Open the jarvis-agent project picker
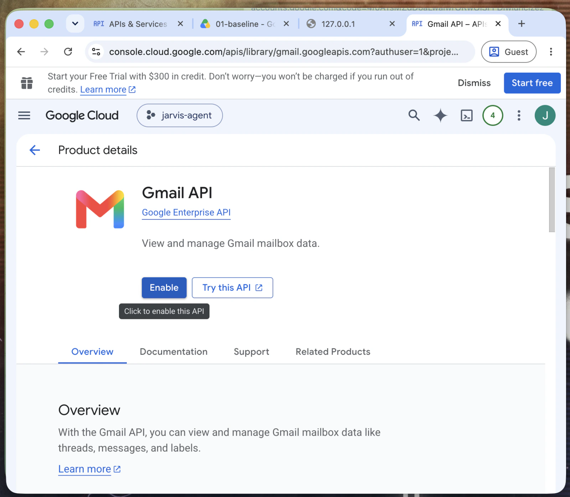The image size is (570, 497). [x=180, y=115]
